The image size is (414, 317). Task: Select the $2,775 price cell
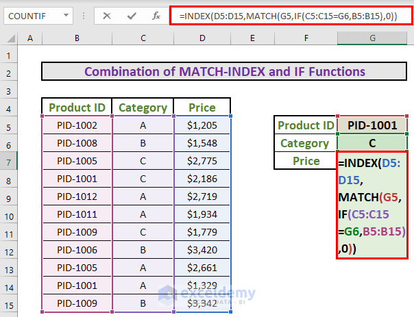click(202, 161)
